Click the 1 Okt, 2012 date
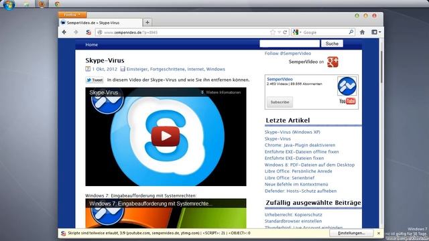 click(x=105, y=69)
